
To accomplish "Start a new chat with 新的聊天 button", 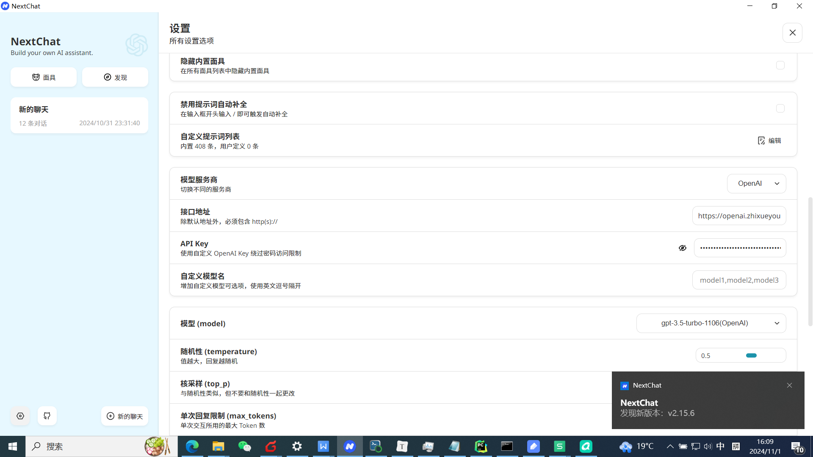I will pyautogui.click(x=124, y=416).
